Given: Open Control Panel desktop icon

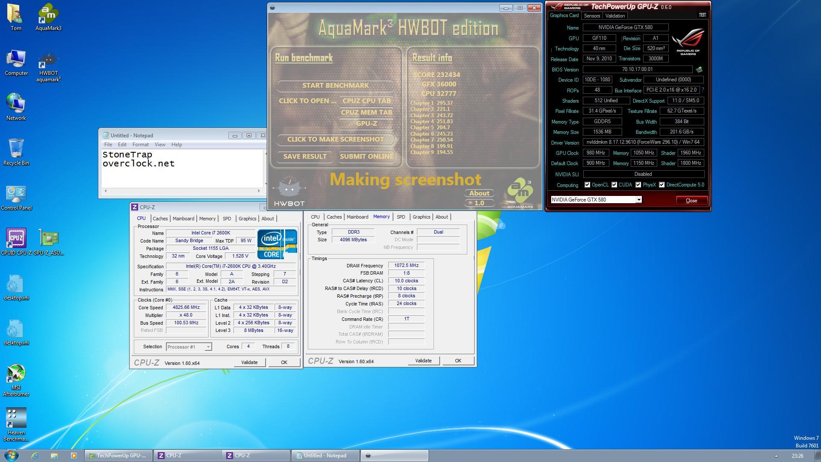Looking at the screenshot, I should pyautogui.click(x=16, y=197).
